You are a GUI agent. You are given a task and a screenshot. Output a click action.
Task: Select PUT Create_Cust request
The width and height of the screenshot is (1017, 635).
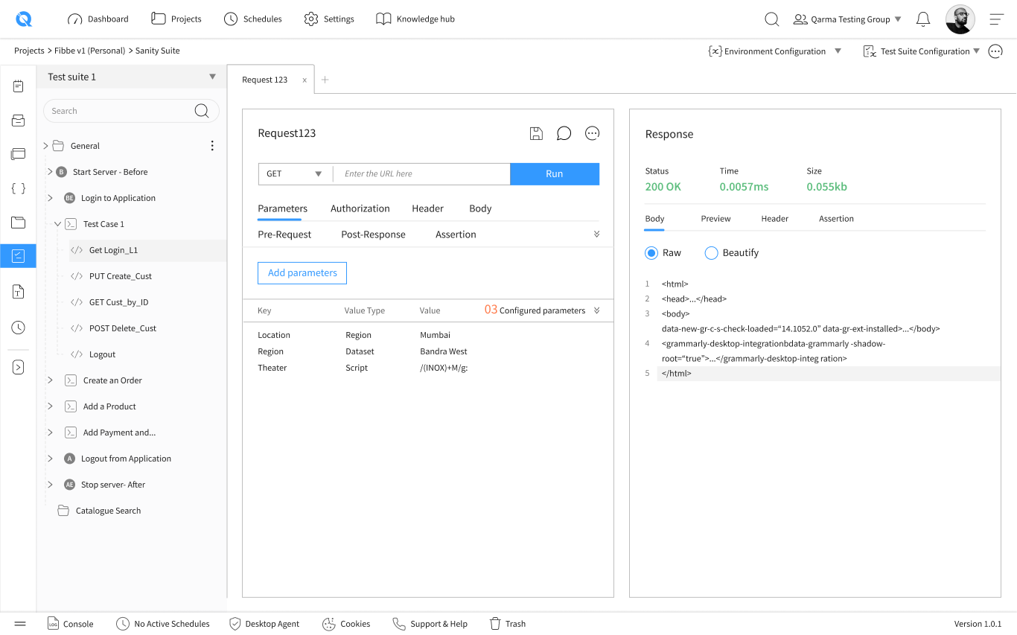(121, 276)
